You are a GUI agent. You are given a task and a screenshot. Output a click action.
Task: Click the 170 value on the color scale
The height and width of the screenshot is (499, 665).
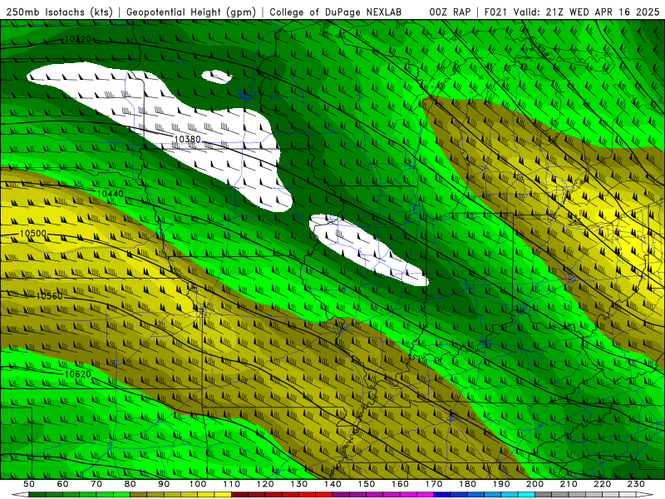[434, 484]
